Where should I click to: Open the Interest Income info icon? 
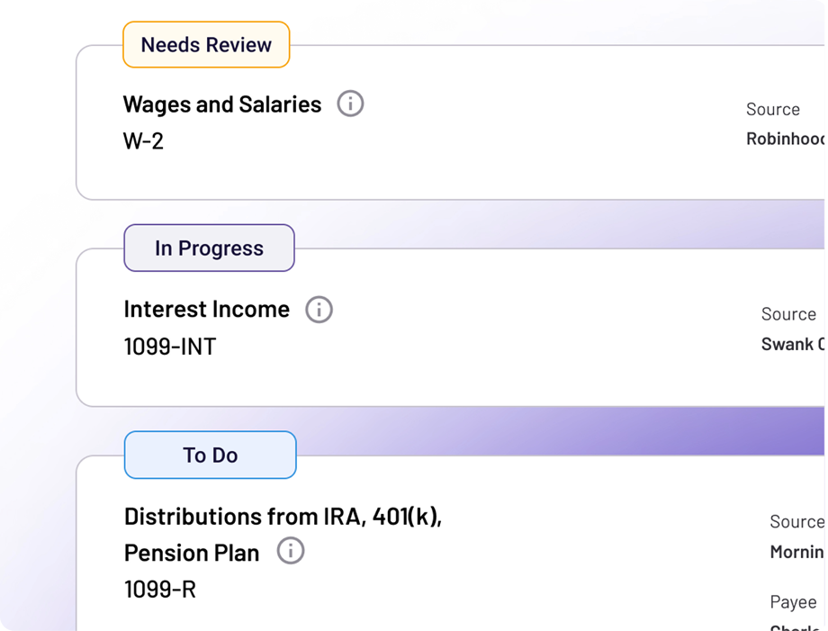point(319,310)
